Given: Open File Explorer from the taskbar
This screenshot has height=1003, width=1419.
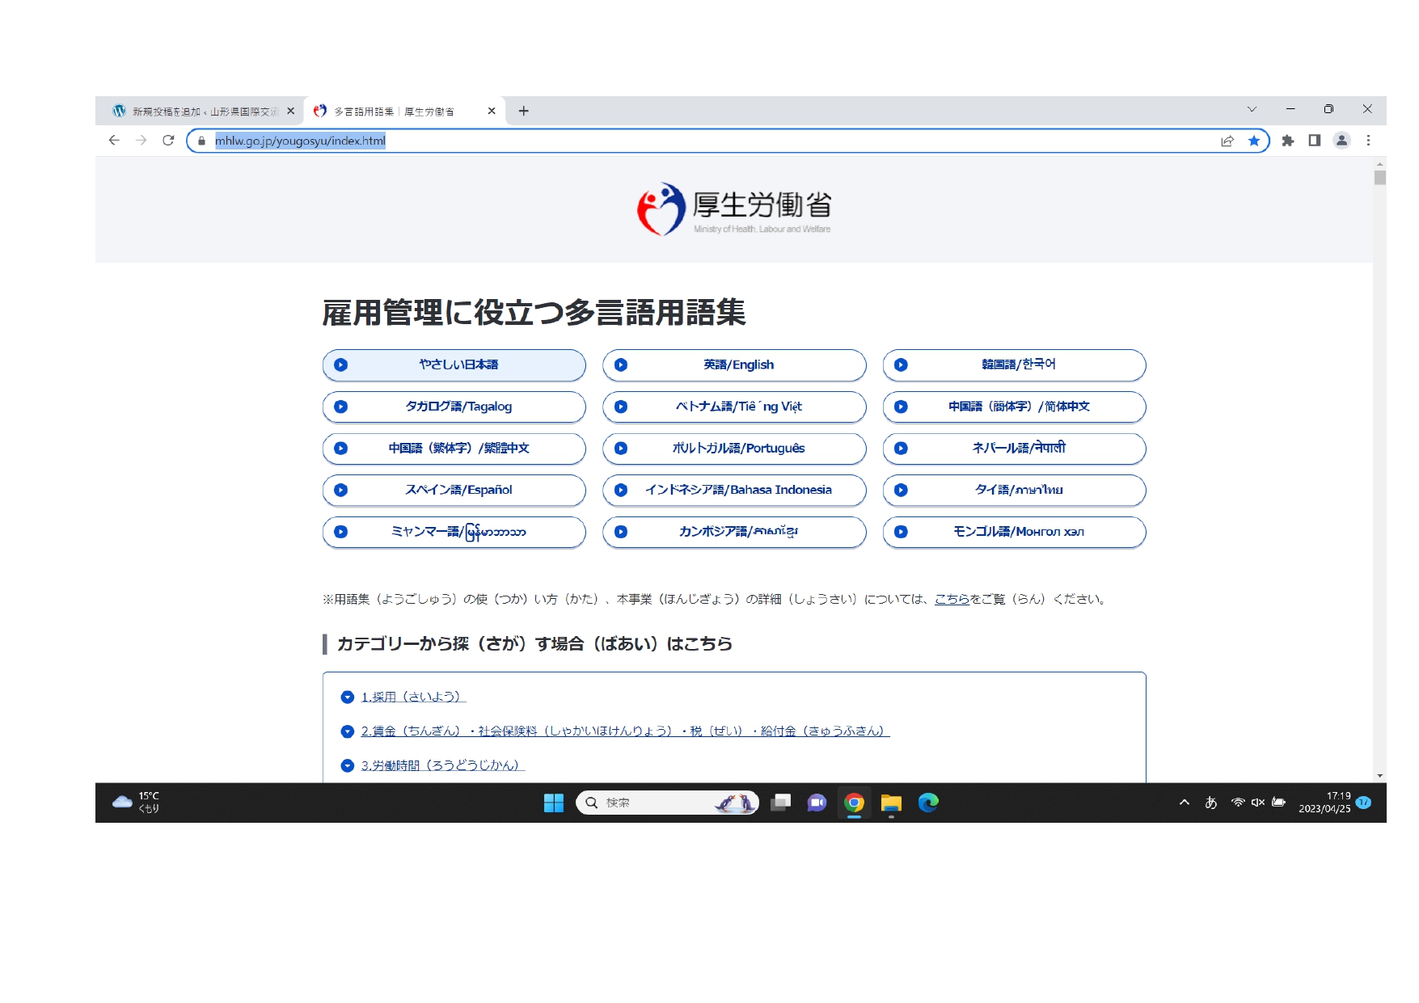Looking at the screenshot, I should (x=891, y=803).
